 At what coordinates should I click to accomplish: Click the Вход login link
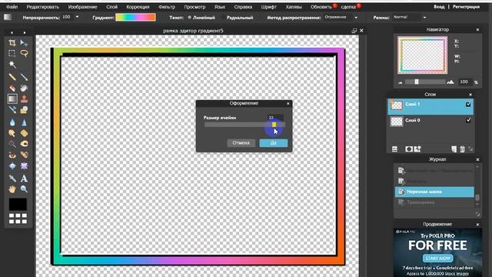[439, 7]
